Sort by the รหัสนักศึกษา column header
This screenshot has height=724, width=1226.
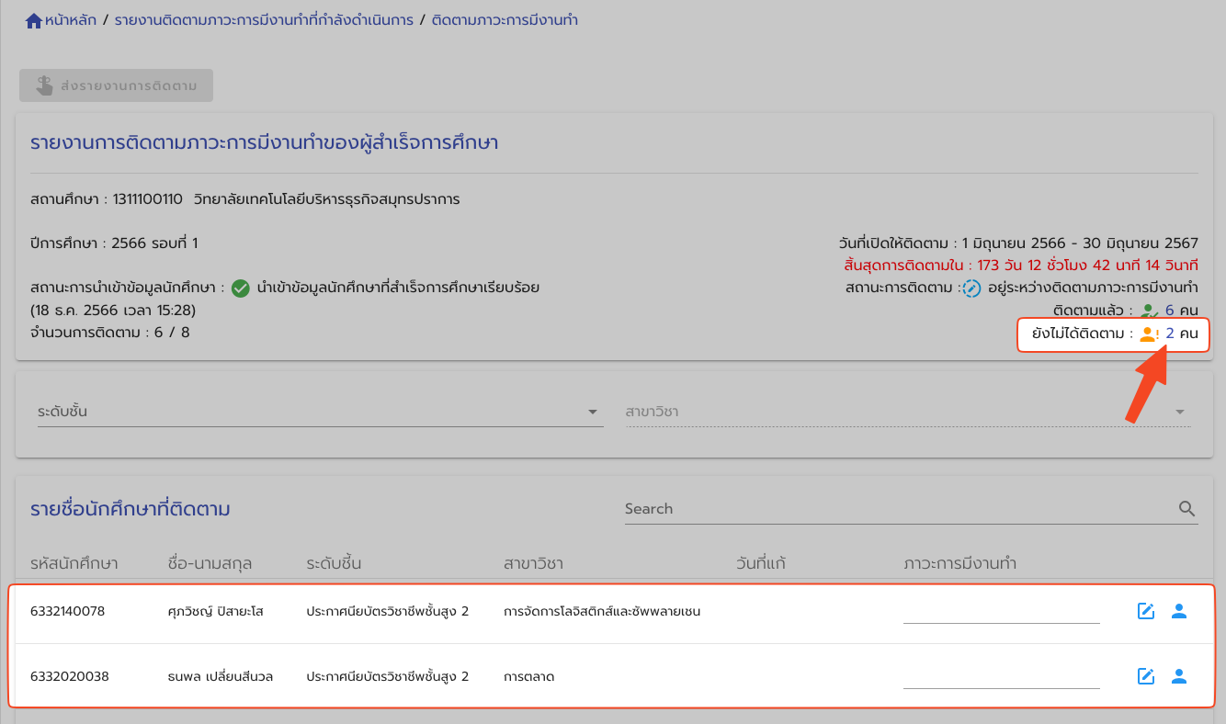coord(74,563)
